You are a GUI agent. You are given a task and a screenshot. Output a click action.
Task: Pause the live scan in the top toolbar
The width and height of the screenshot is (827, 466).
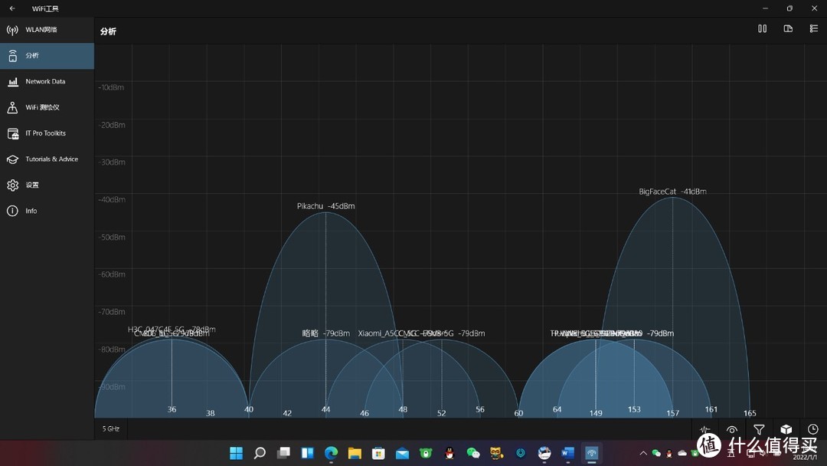[x=762, y=29]
